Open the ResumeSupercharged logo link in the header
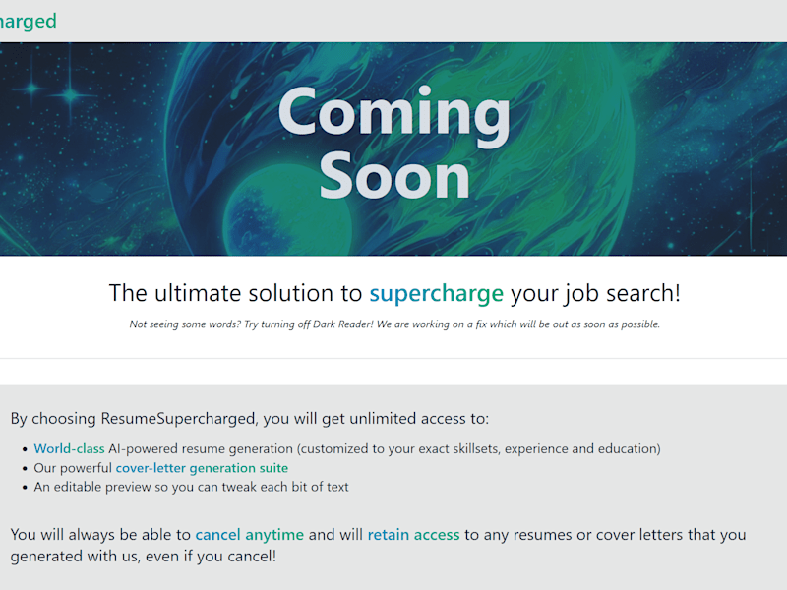Screen dimensions: 787x590 (x=29, y=21)
